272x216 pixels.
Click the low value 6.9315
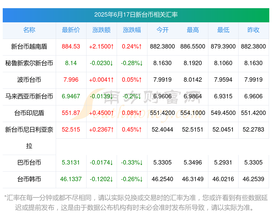[223, 96]
